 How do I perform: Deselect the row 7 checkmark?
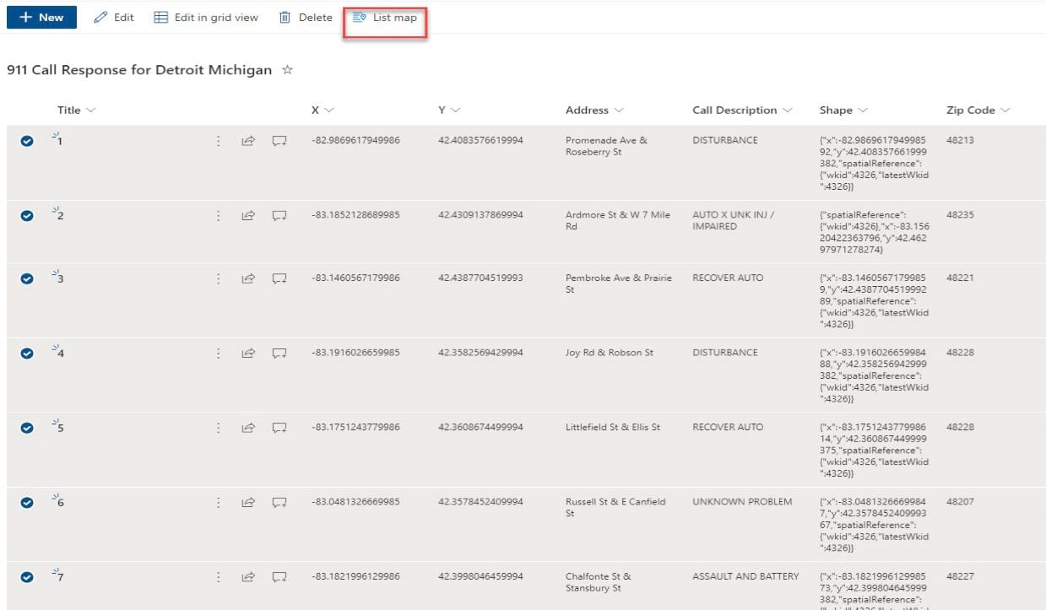(27, 577)
